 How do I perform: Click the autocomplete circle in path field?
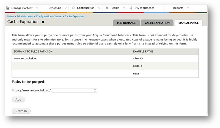95,90
